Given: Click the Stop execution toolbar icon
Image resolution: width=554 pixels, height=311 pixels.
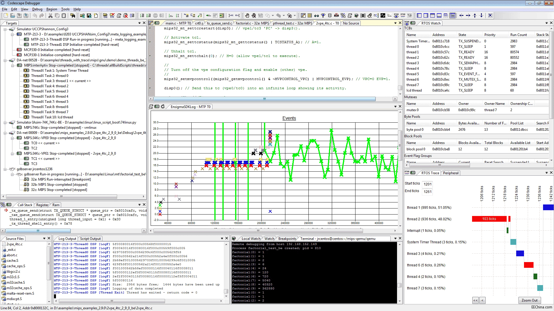Looking at the screenshot, I should [x=155, y=16].
